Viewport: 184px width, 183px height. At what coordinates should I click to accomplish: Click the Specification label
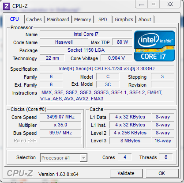pos(24,69)
